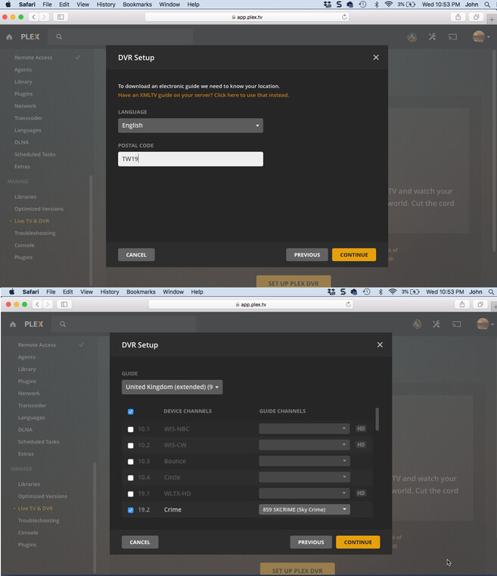
Task: Uncheck channel 19.2 Crime checkbox
Action: (130, 510)
